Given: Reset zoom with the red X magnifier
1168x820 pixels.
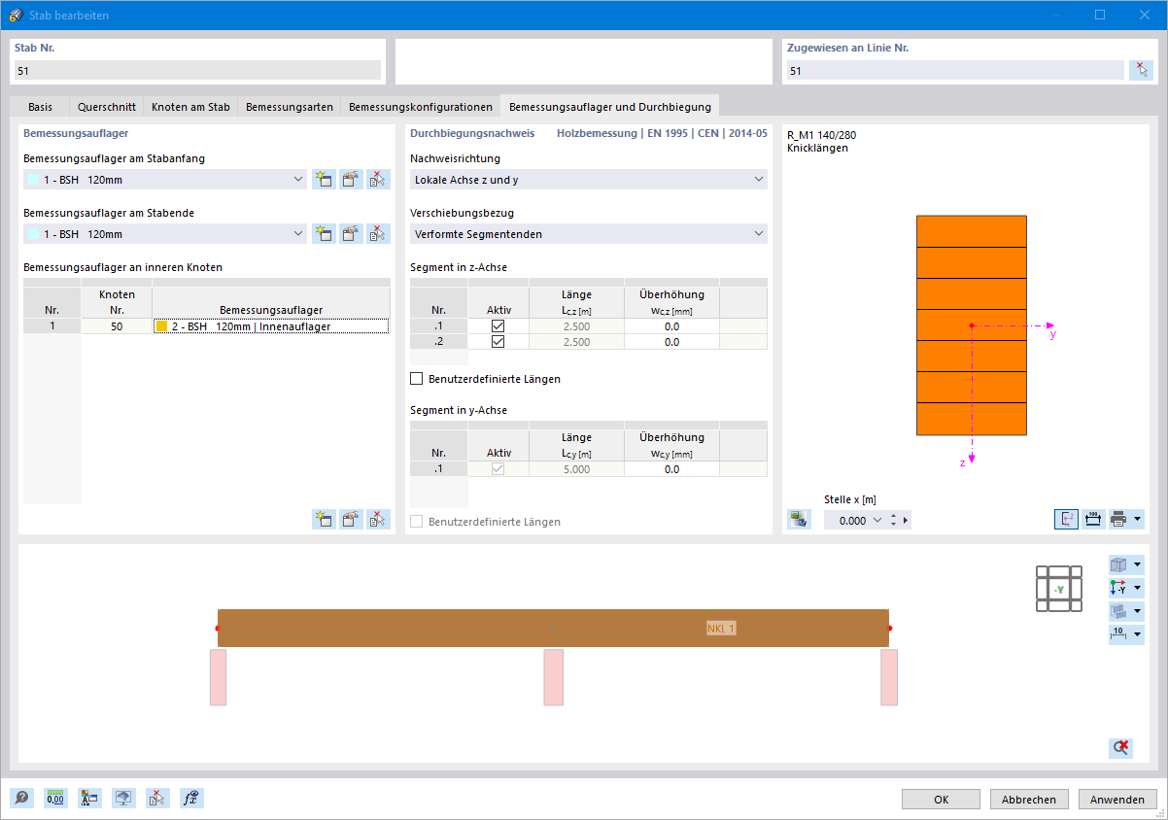Looking at the screenshot, I should [1120, 748].
